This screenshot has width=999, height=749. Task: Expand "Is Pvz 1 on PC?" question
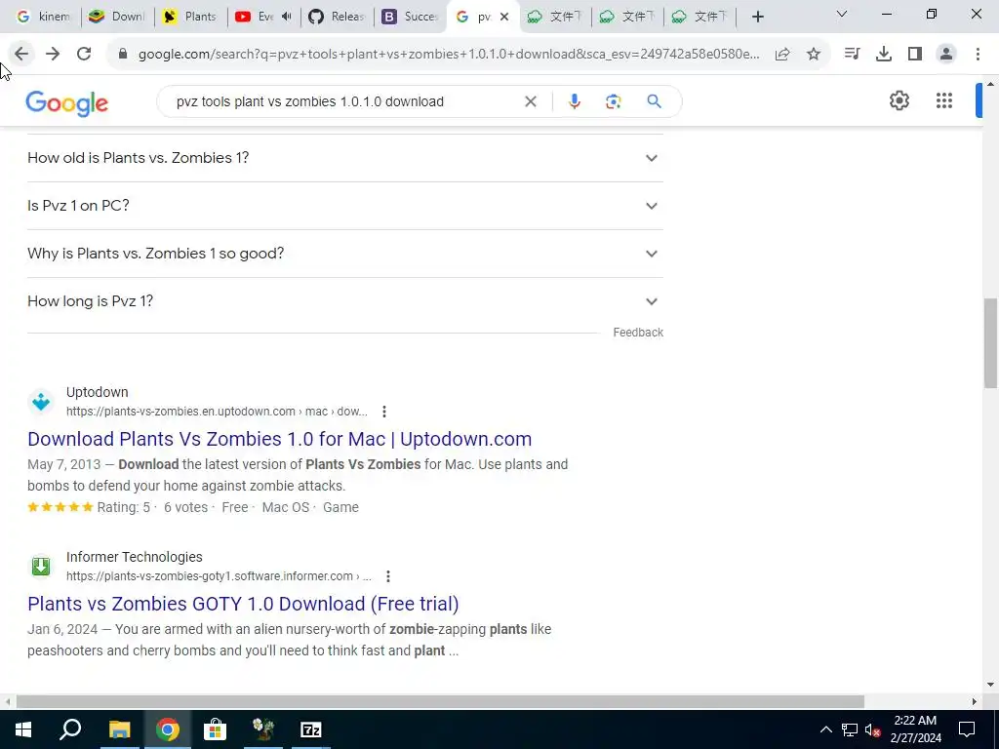(344, 206)
